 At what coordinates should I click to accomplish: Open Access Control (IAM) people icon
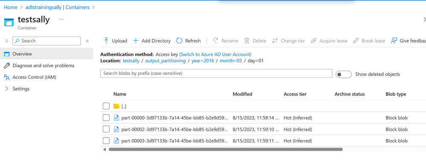point(7,77)
